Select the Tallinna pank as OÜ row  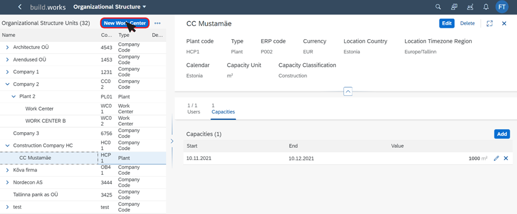(x=83, y=194)
